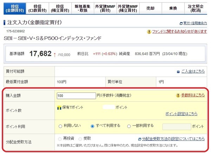Open the 買付・信用建余力 link
Viewport: 211px width, 153px height.
click(195, 23)
